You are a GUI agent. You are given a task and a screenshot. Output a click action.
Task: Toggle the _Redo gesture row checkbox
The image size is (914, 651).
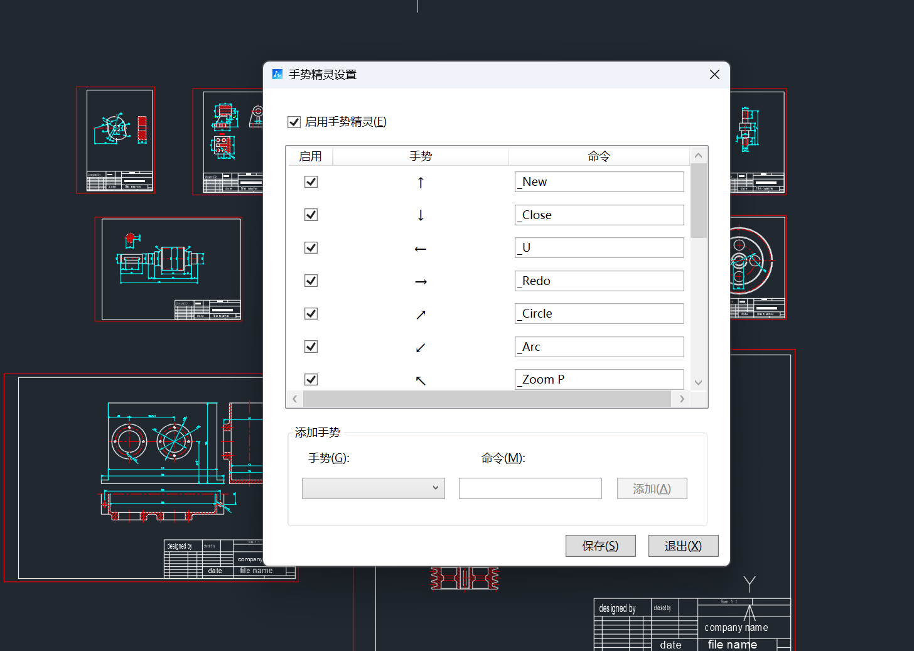coord(311,281)
